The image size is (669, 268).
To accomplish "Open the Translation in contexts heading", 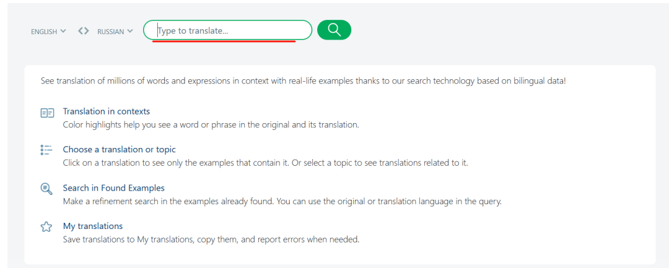I will click(x=107, y=111).
